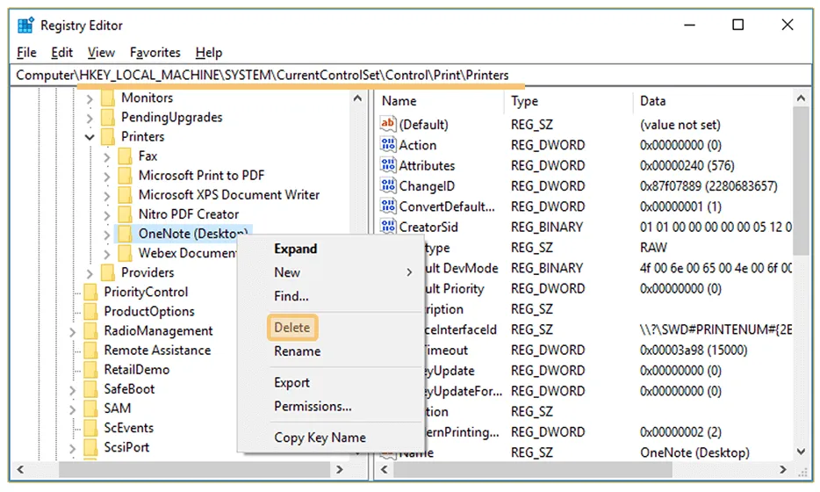Expand the PendingUpgrades key

click(90, 119)
